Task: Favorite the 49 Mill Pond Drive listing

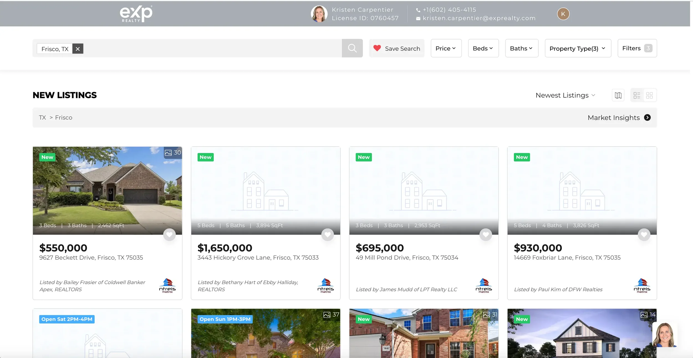Action: pyautogui.click(x=486, y=235)
